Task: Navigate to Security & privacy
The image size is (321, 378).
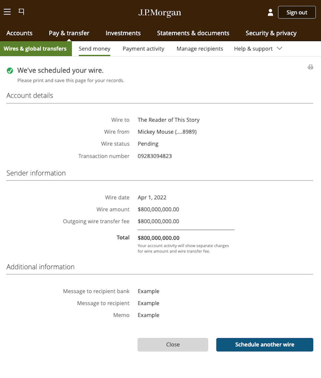Action: click(271, 33)
